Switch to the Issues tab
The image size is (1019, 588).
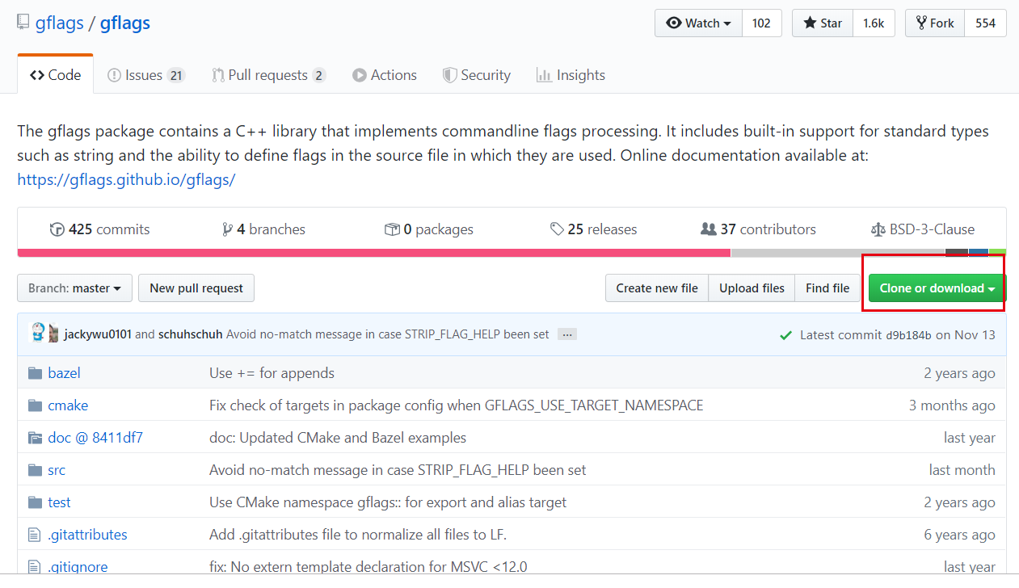(146, 75)
